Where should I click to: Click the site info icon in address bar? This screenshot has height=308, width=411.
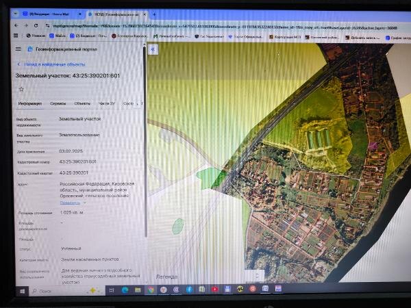tap(47, 26)
